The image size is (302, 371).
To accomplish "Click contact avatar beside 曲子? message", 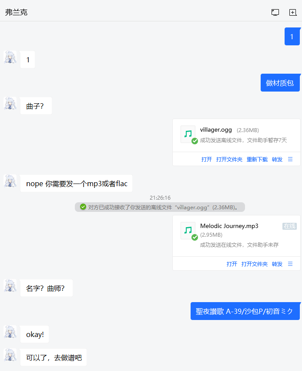I will [x=10, y=103].
